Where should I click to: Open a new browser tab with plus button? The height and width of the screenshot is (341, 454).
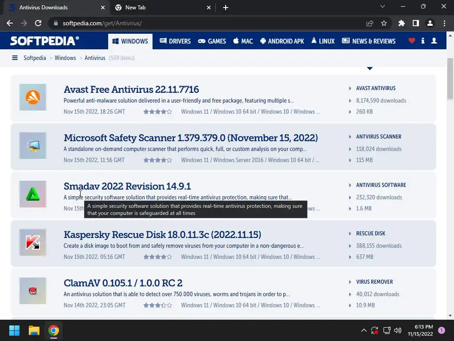click(x=226, y=8)
